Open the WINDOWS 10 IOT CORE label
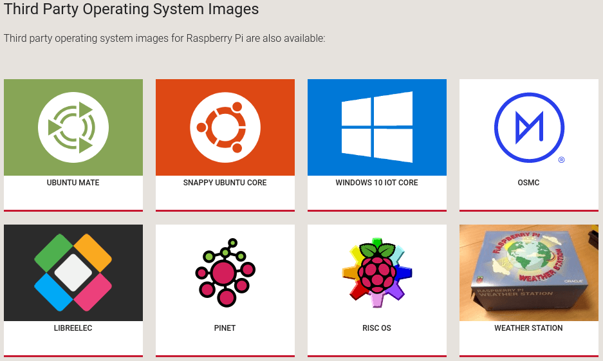 click(377, 183)
